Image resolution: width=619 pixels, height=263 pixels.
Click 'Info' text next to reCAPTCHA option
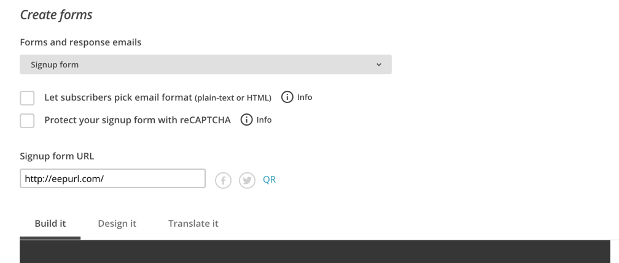(x=264, y=120)
